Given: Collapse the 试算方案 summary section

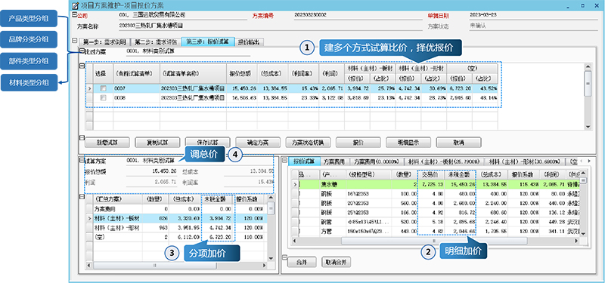Looking at the screenshot, I should point(82,160).
